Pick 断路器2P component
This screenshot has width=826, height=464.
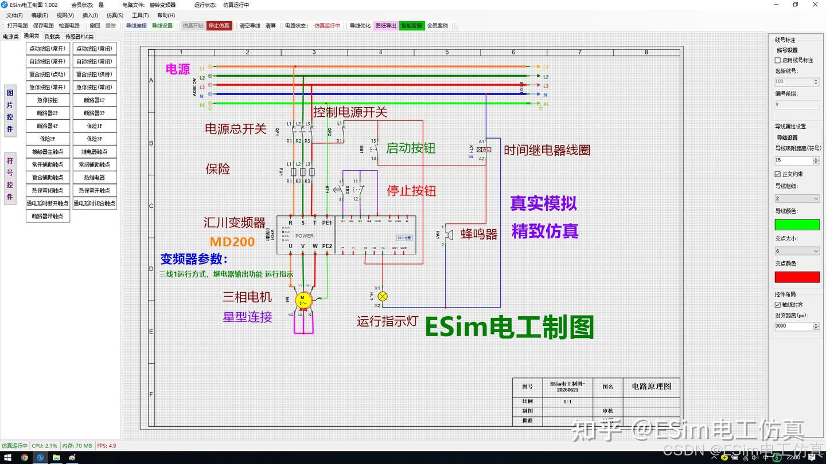[x=48, y=113]
